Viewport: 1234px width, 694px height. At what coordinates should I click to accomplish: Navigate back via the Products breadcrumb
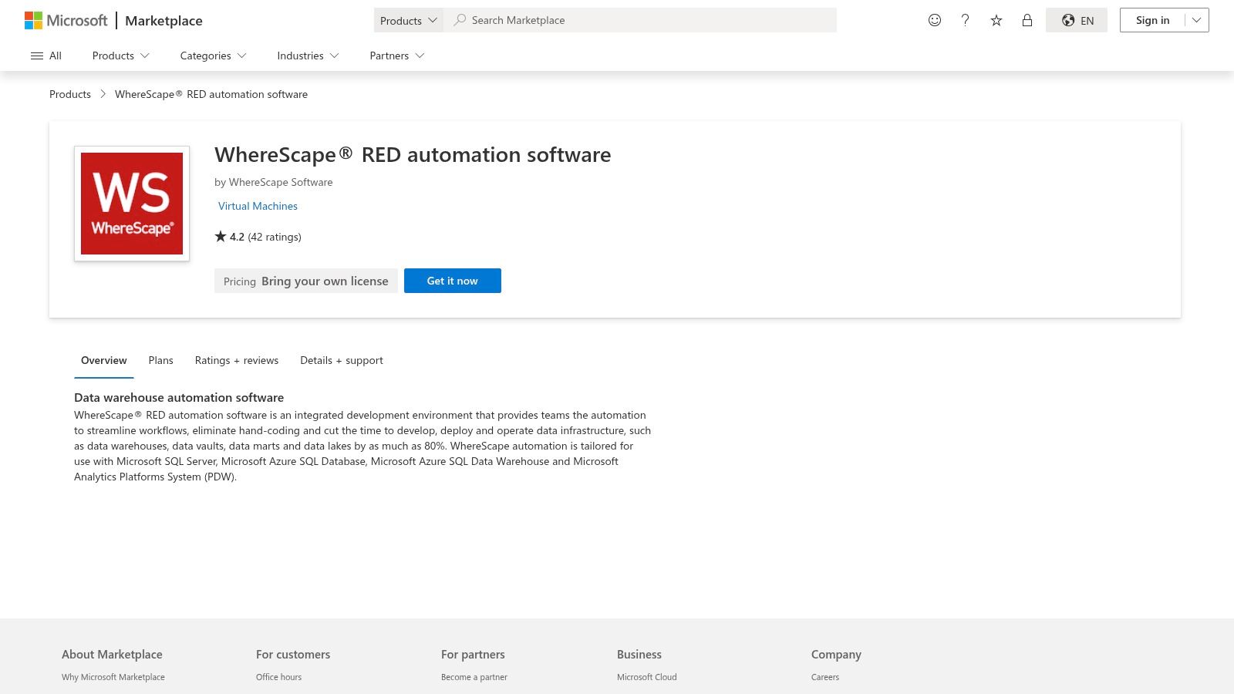click(x=69, y=93)
